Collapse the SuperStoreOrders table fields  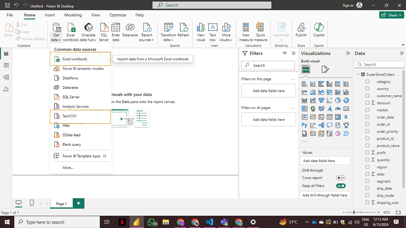tap(358, 74)
